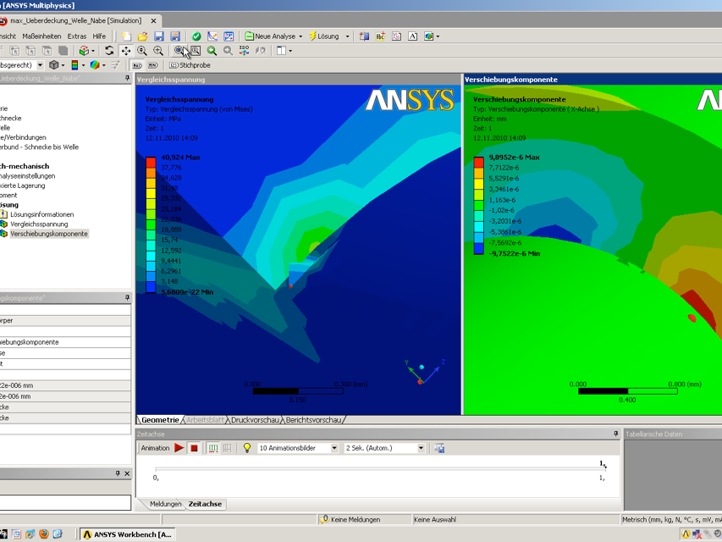
Task: Select Vergleichsspannung in the tree
Action: (x=39, y=224)
